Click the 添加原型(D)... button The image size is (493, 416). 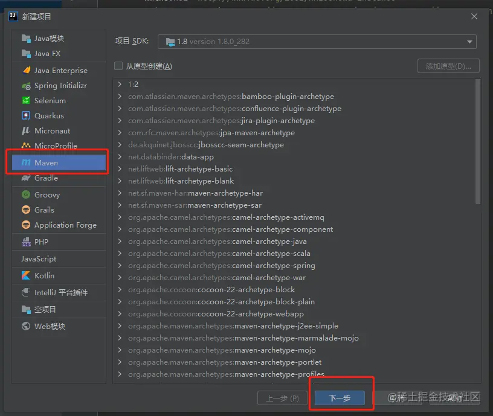pyautogui.click(x=448, y=66)
